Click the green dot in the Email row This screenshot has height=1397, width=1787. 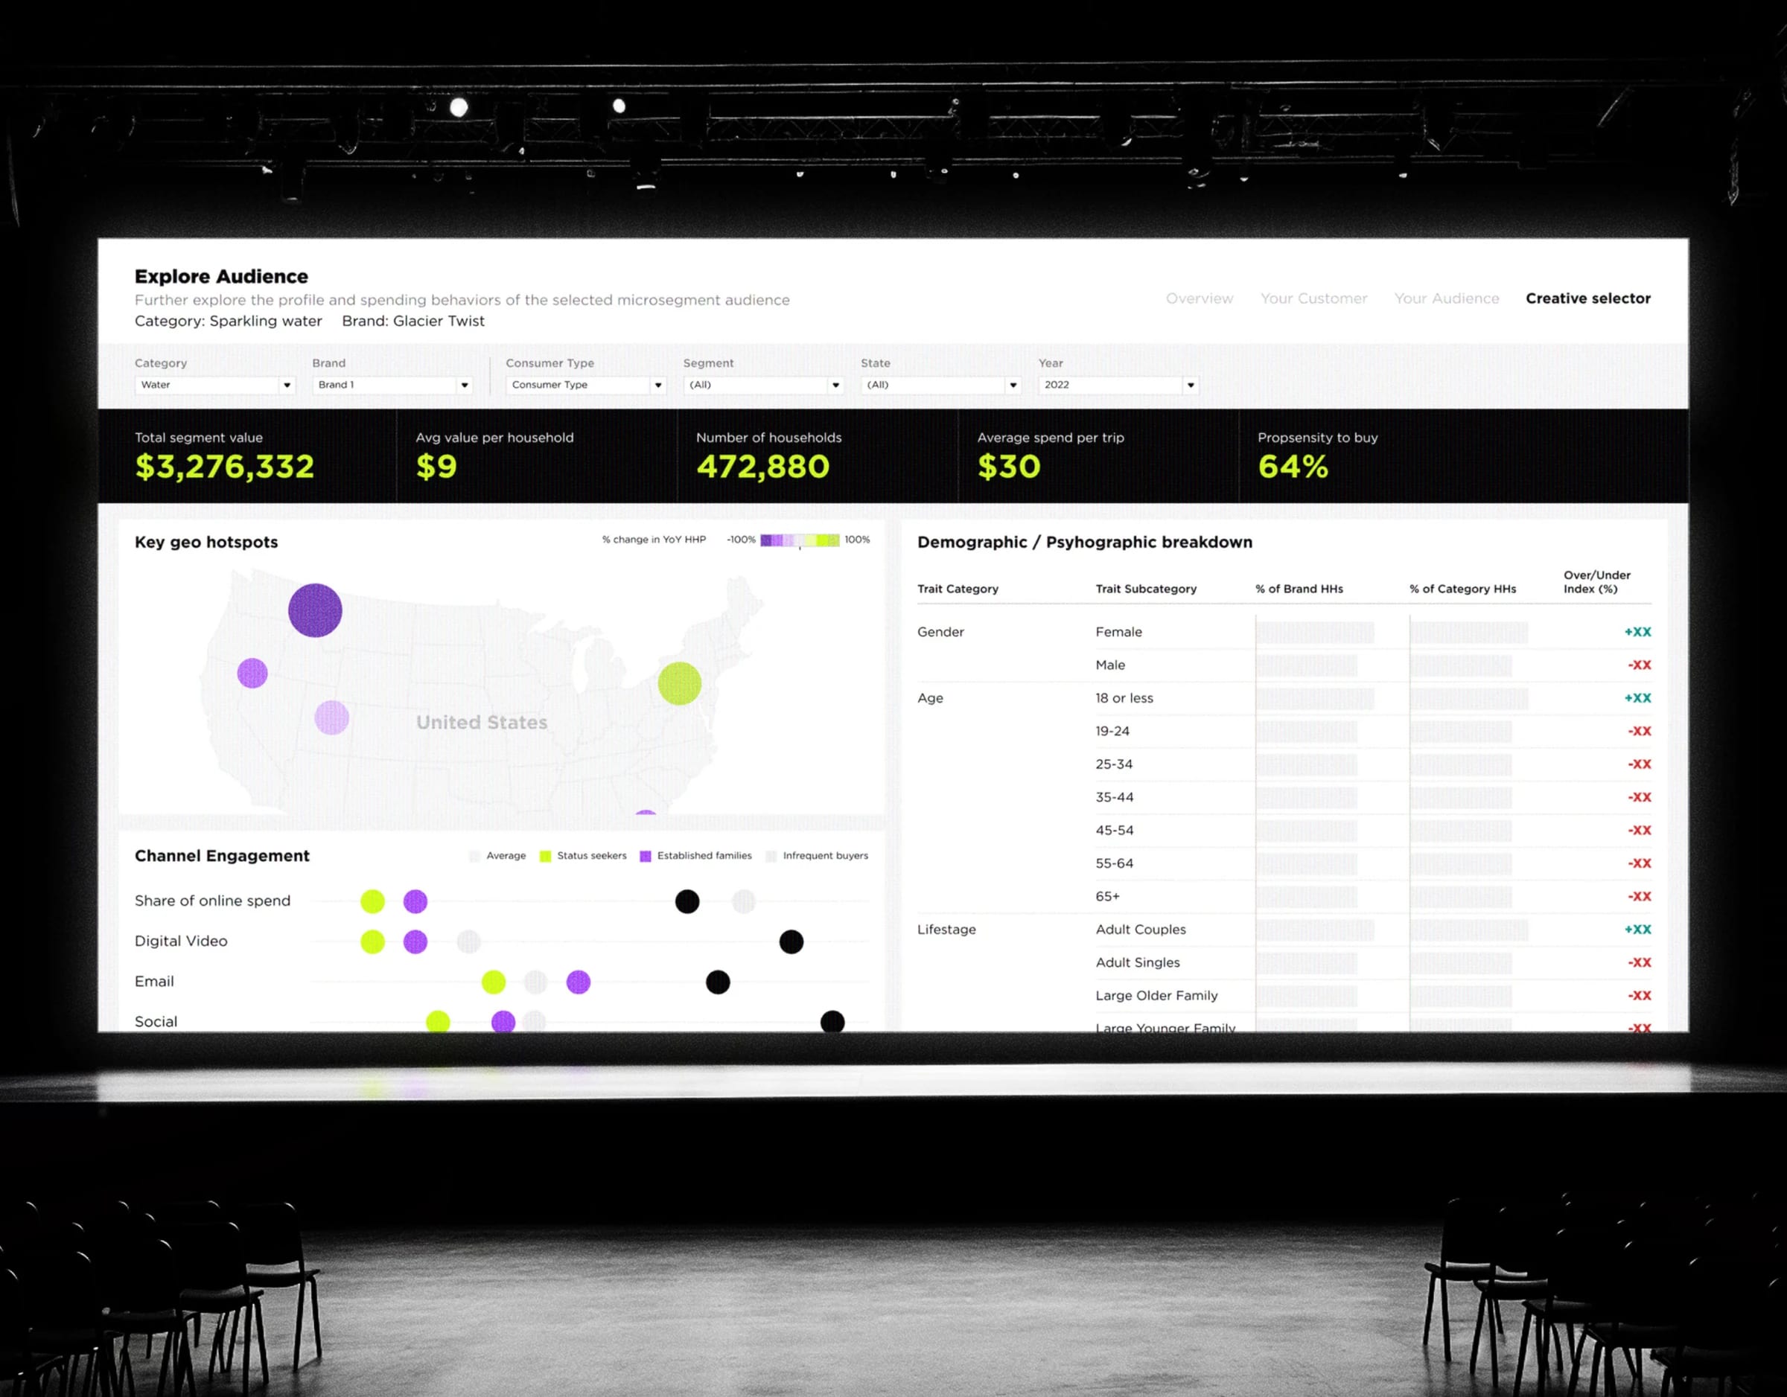pos(494,982)
